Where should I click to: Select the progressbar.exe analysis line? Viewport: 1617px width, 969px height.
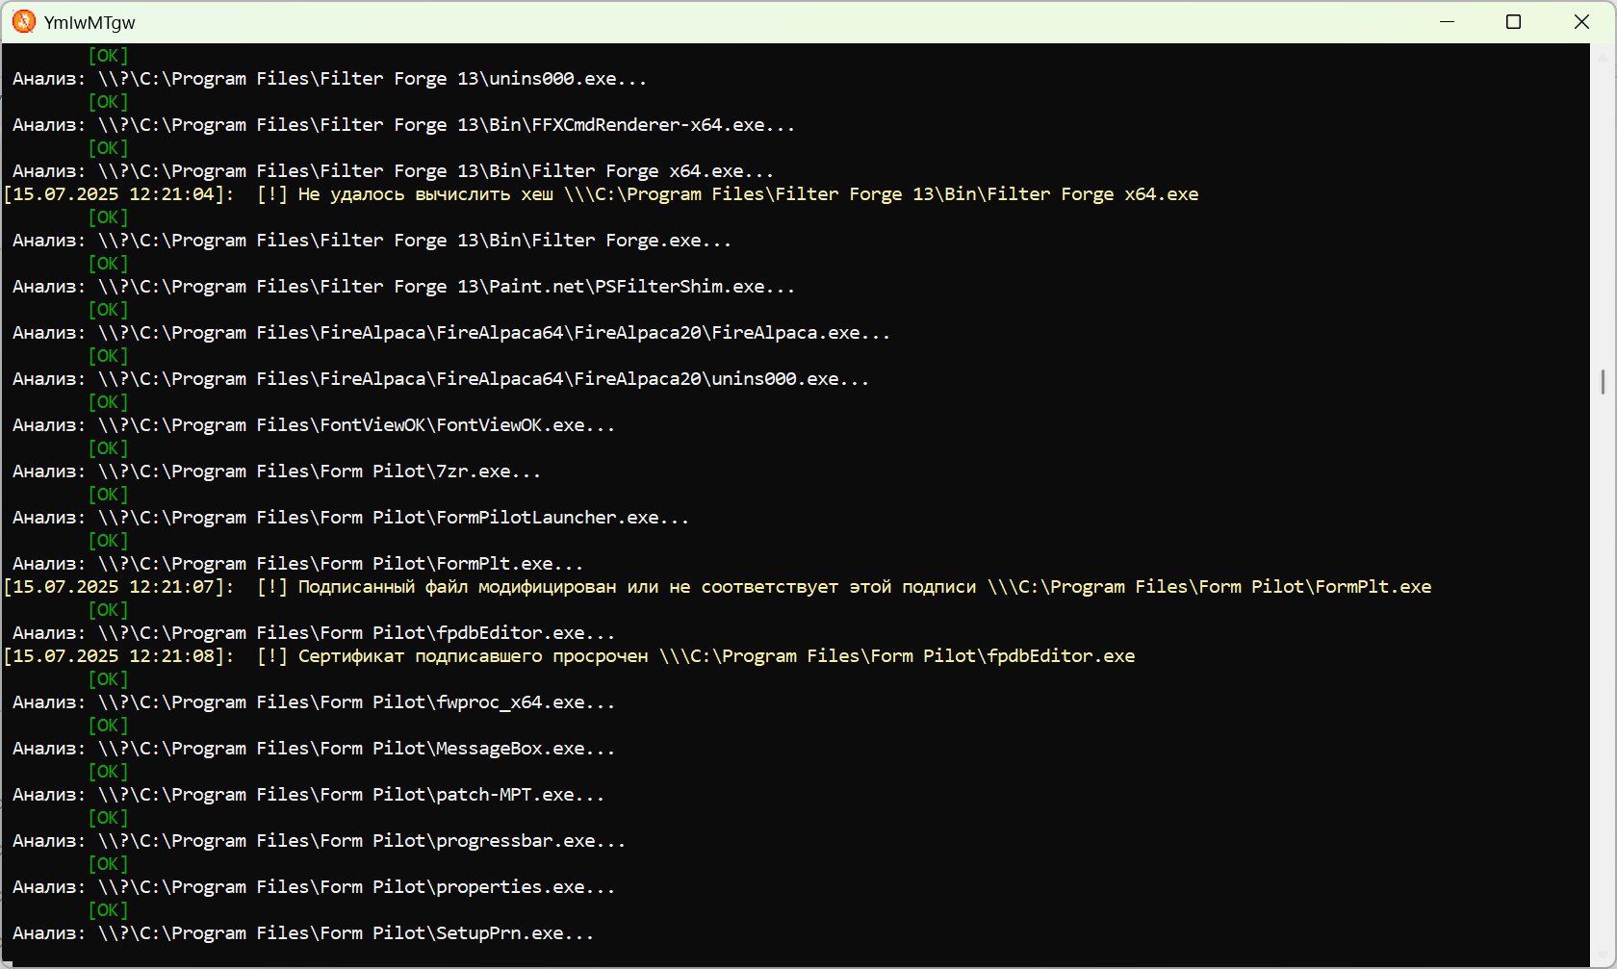(319, 841)
